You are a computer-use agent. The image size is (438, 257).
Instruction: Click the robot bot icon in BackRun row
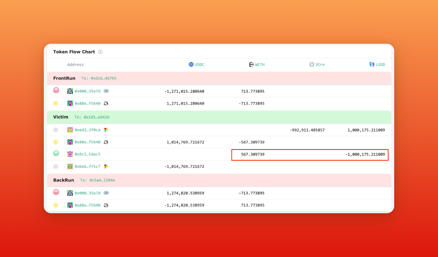pyautogui.click(x=106, y=193)
